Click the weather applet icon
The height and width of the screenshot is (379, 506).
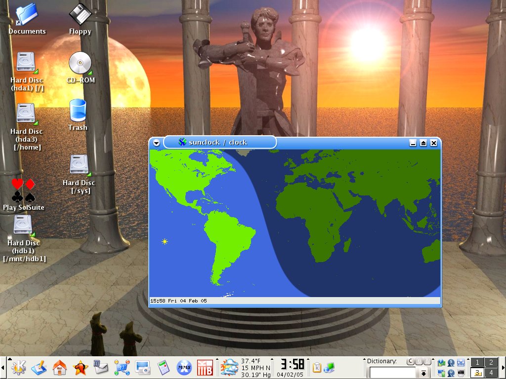[229, 367]
